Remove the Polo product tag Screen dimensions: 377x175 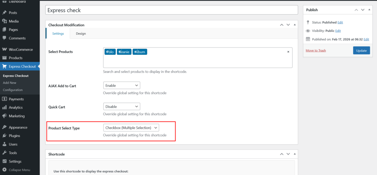(x=107, y=52)
